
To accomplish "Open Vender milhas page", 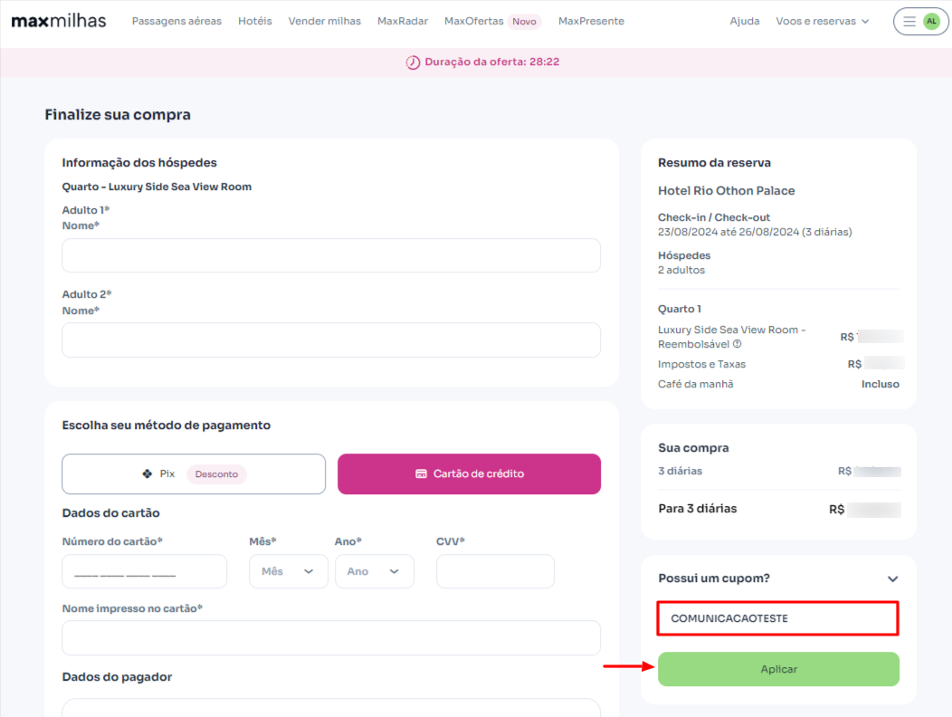I will (x=324, y=21).
